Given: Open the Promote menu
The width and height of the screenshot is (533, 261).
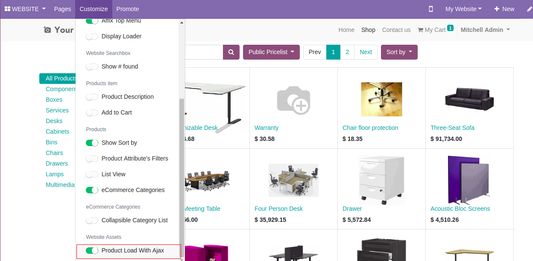Looking at the screenshot, I should point(127,9).
